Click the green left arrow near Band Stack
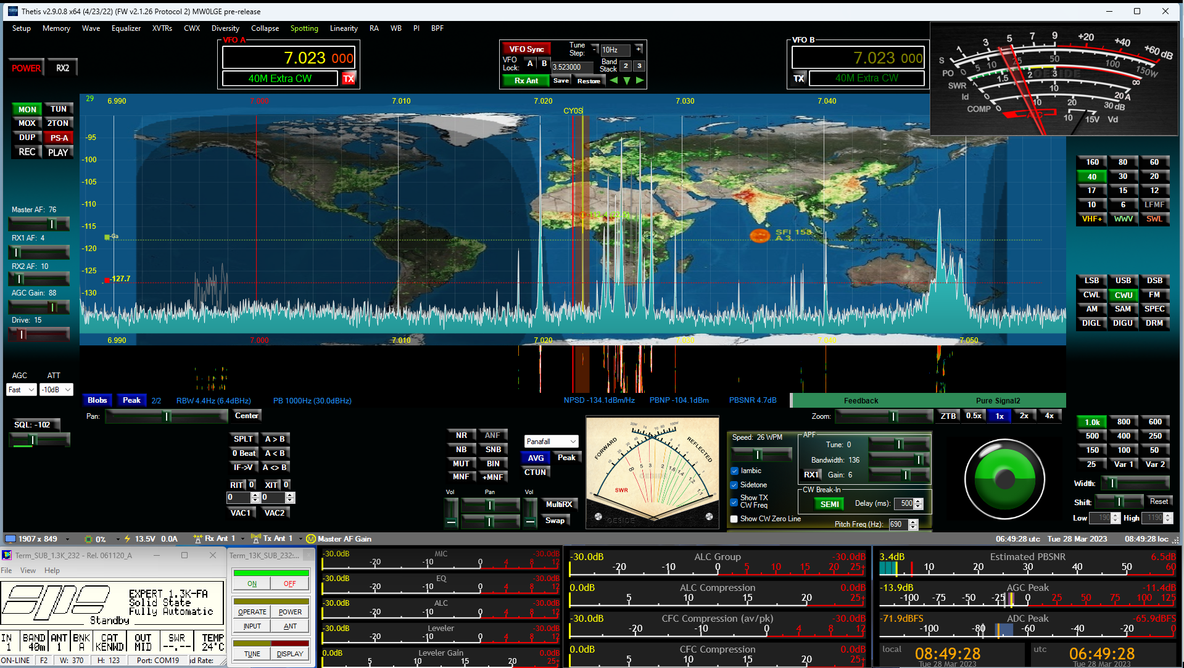Image resolution: width=1184 pixels, height=668 pixels. coord(614,81)
